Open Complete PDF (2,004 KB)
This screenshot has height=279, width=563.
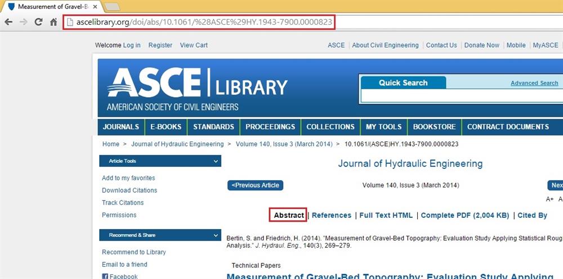point(465,215)
